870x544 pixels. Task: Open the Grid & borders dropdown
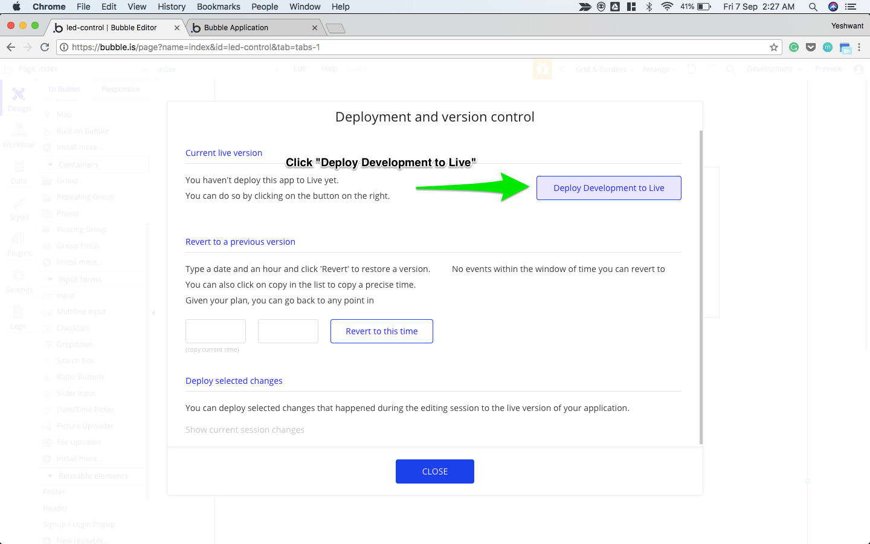coord(605,69)
